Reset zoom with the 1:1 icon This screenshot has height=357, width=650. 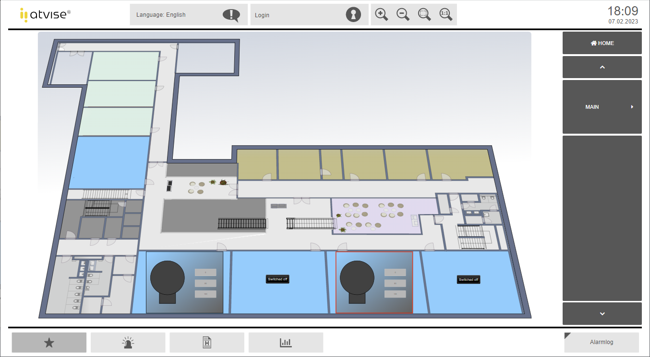point(446,14)
